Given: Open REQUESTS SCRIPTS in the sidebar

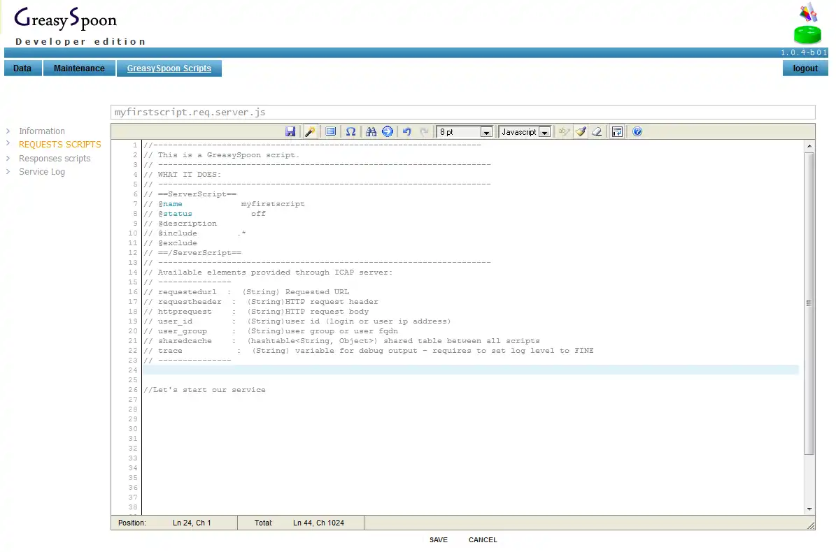Looking at the screenshot, I should point(59,144).
